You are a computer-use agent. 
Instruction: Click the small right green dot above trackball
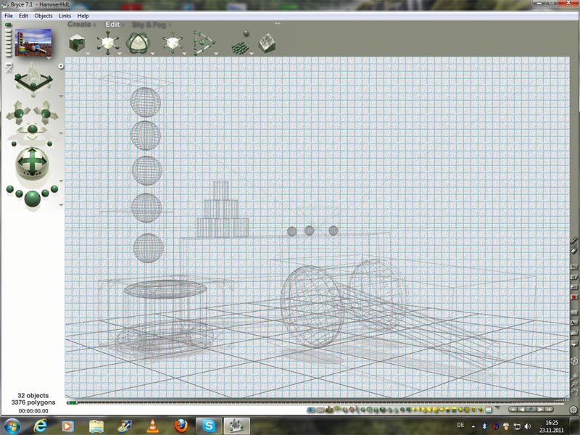(49, 144)
